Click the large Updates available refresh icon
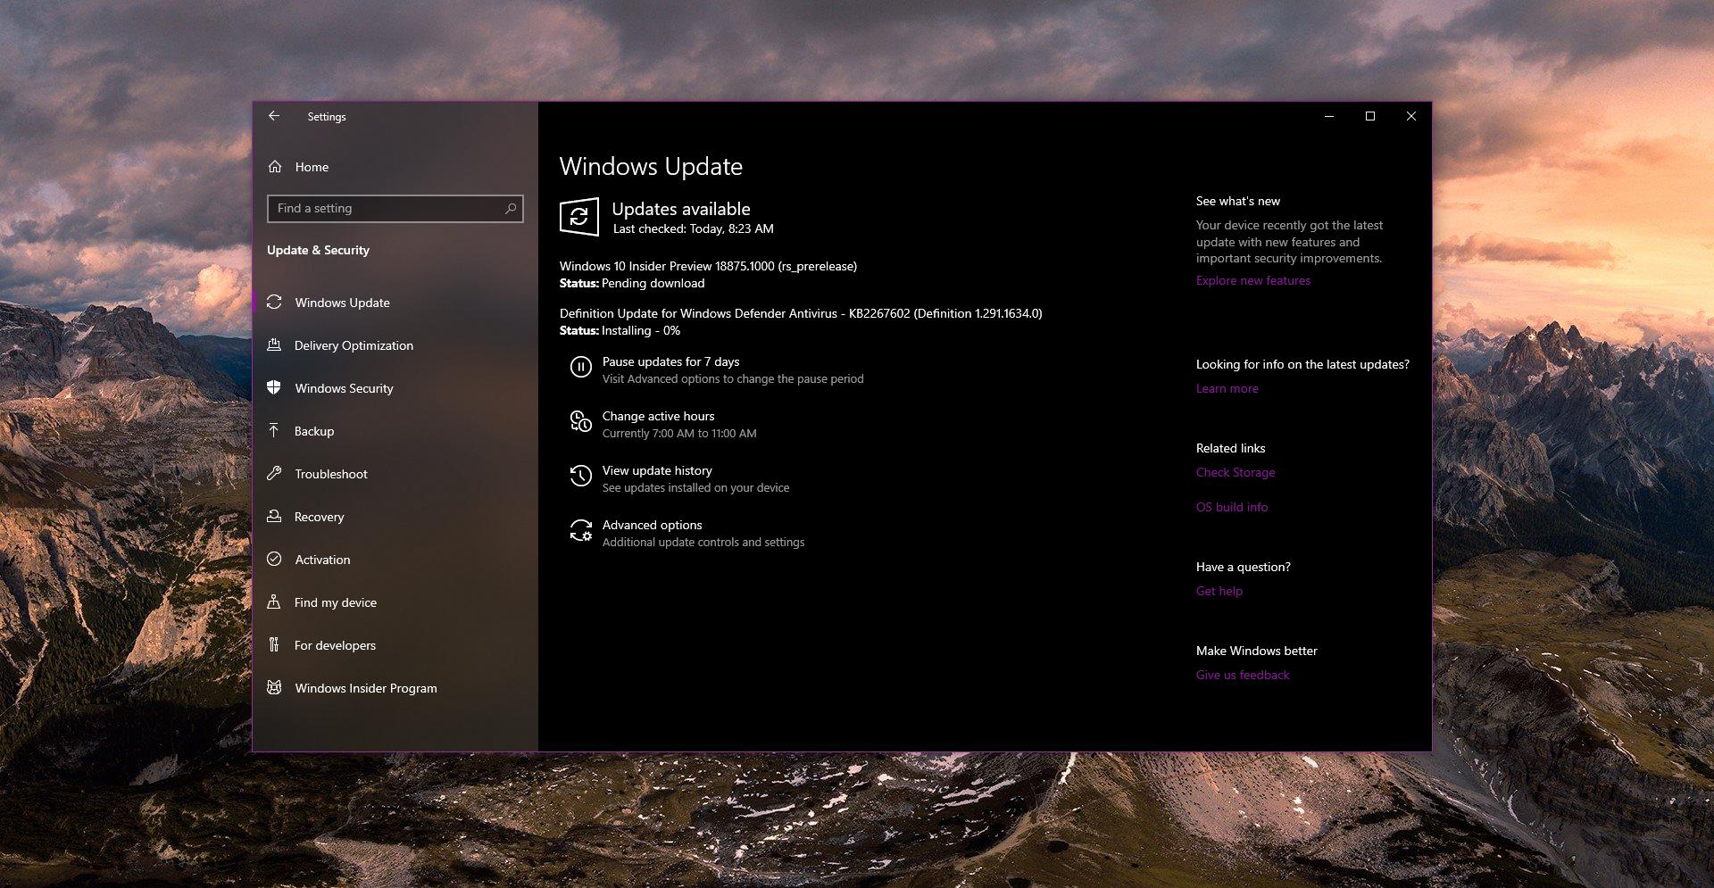Screen dimensions: 1714x888 click(x=579, y=217)
